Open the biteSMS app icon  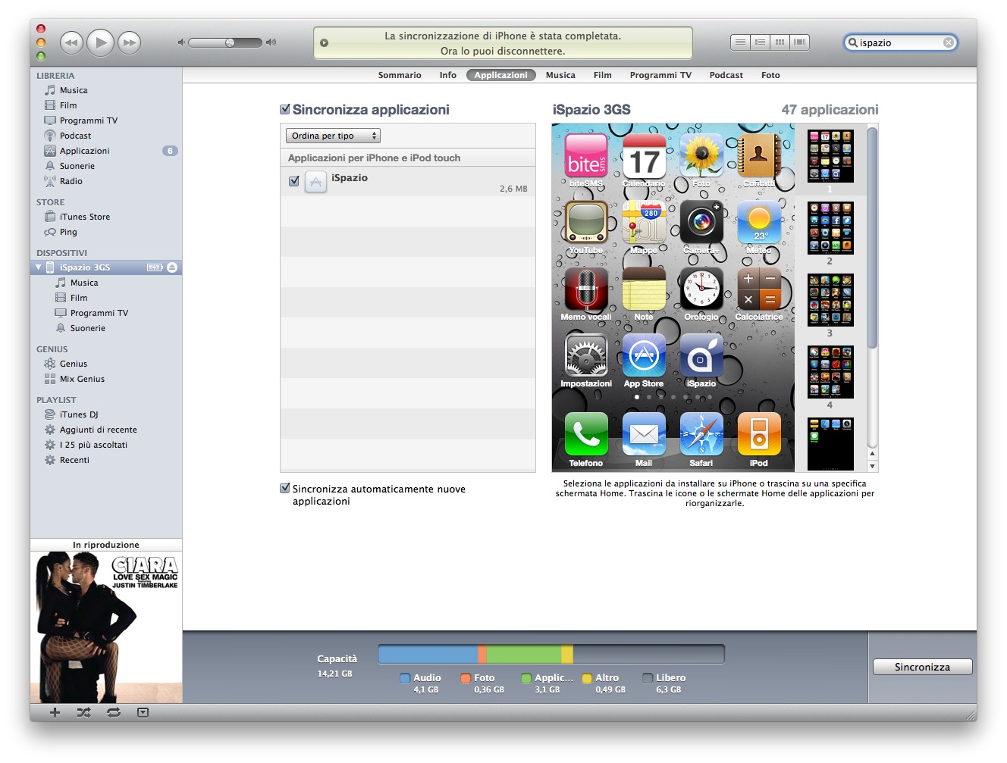pyautogui.click(x=586, y=156)
